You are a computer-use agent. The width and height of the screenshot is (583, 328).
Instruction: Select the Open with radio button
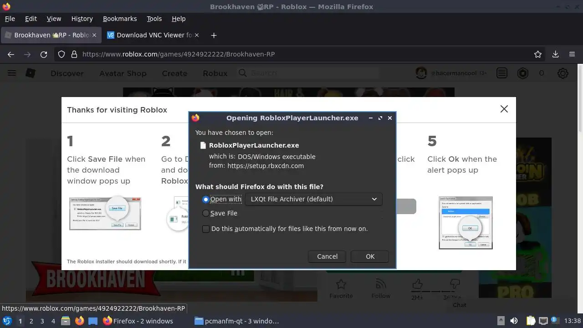pos(206,199)
